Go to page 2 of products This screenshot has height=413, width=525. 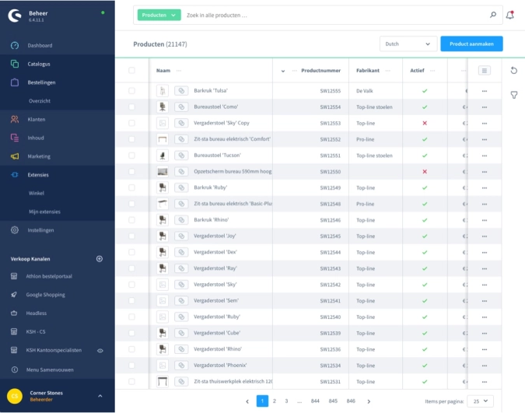pyautogui.click(x=274, y=401)
